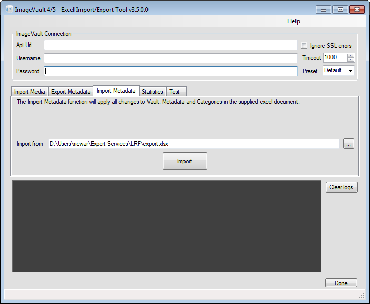Select the Import Metadata tab

coord(116,91)
